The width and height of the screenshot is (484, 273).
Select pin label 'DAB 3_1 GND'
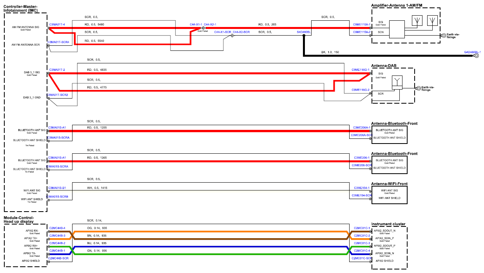(x=31, y=97)
